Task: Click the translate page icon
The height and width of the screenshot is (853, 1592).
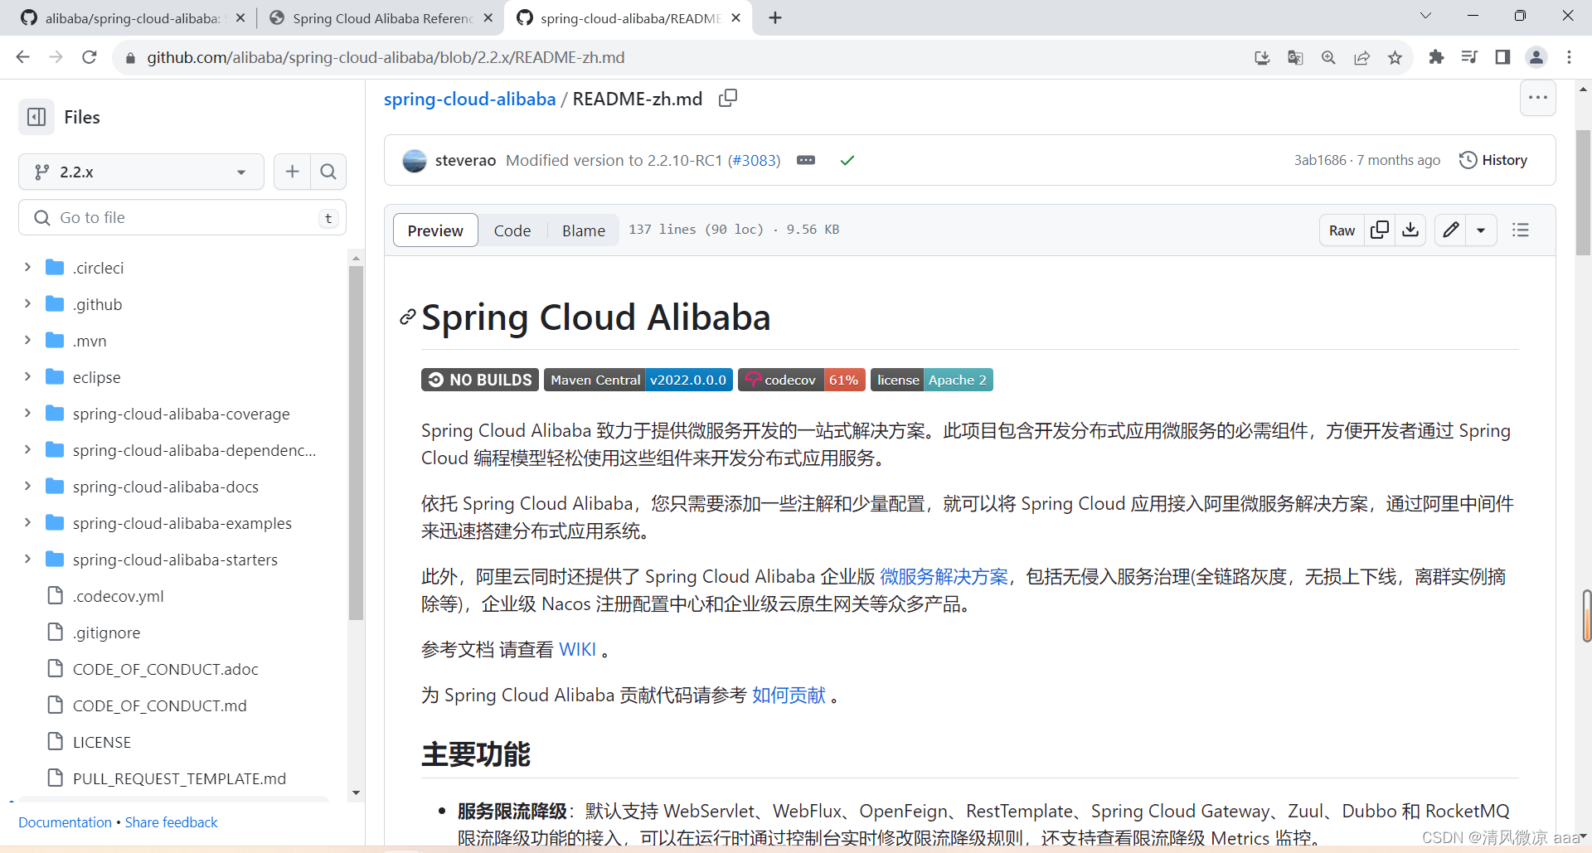Action: [x=1295, y=57]
